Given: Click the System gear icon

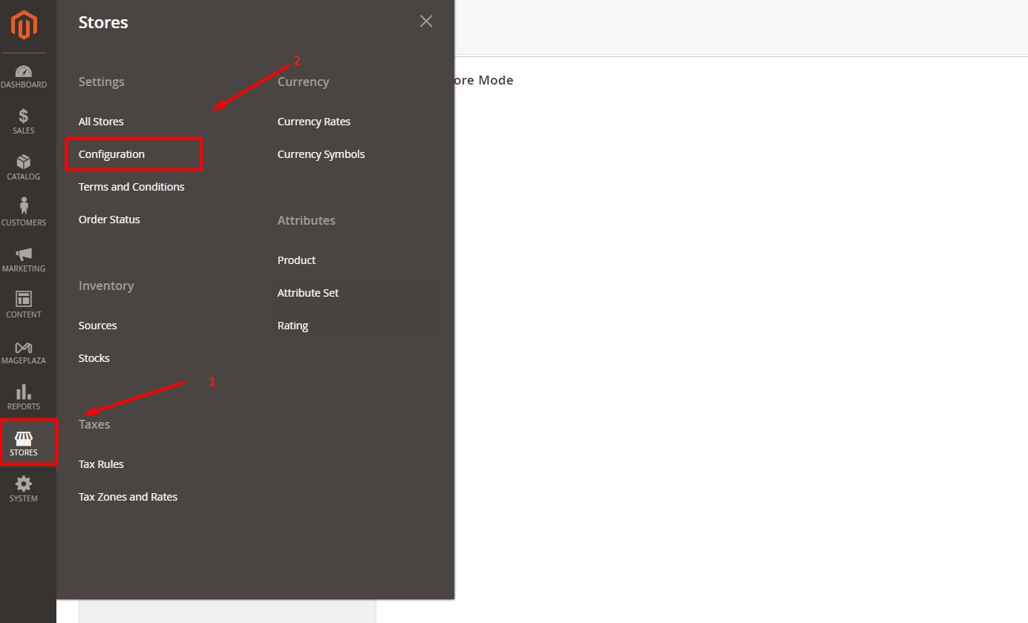Looking at the screenshot, I should [23, 489].
